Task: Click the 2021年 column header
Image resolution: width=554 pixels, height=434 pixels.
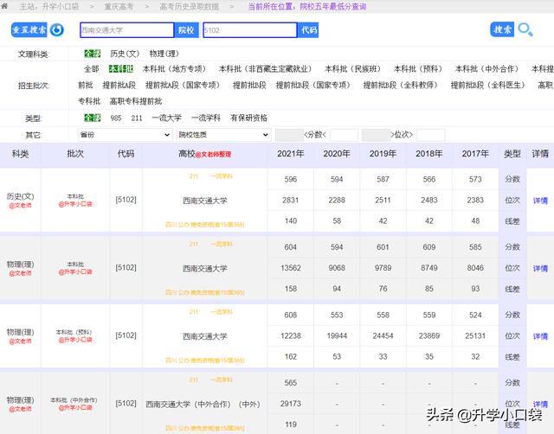Action: click(x=291, y=154)
